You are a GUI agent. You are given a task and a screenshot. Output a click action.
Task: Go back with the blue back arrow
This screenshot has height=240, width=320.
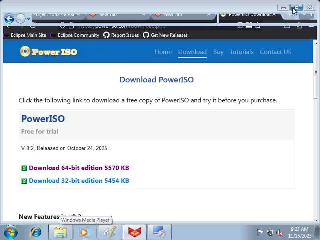pos(9,19)
